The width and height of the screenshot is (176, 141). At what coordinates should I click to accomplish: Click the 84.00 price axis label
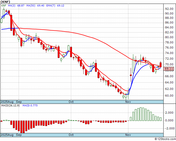point(169,27)
